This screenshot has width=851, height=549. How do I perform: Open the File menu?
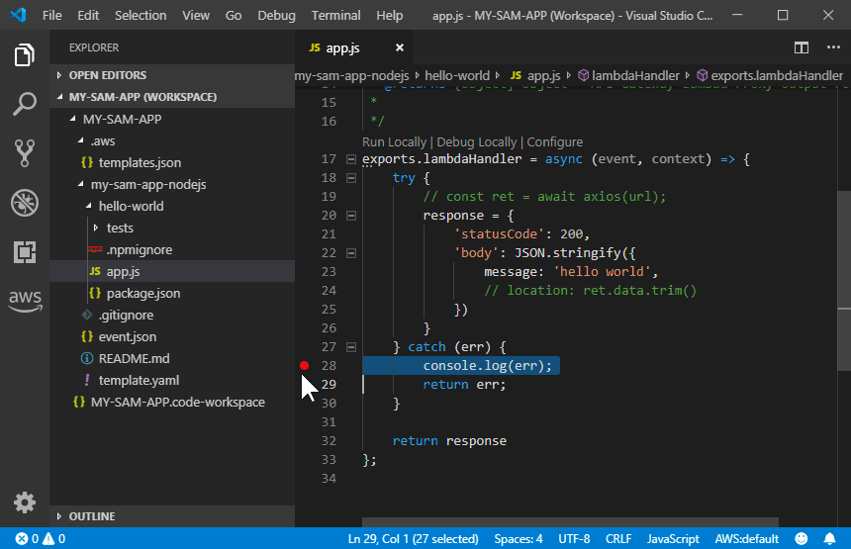click(52, 15)
